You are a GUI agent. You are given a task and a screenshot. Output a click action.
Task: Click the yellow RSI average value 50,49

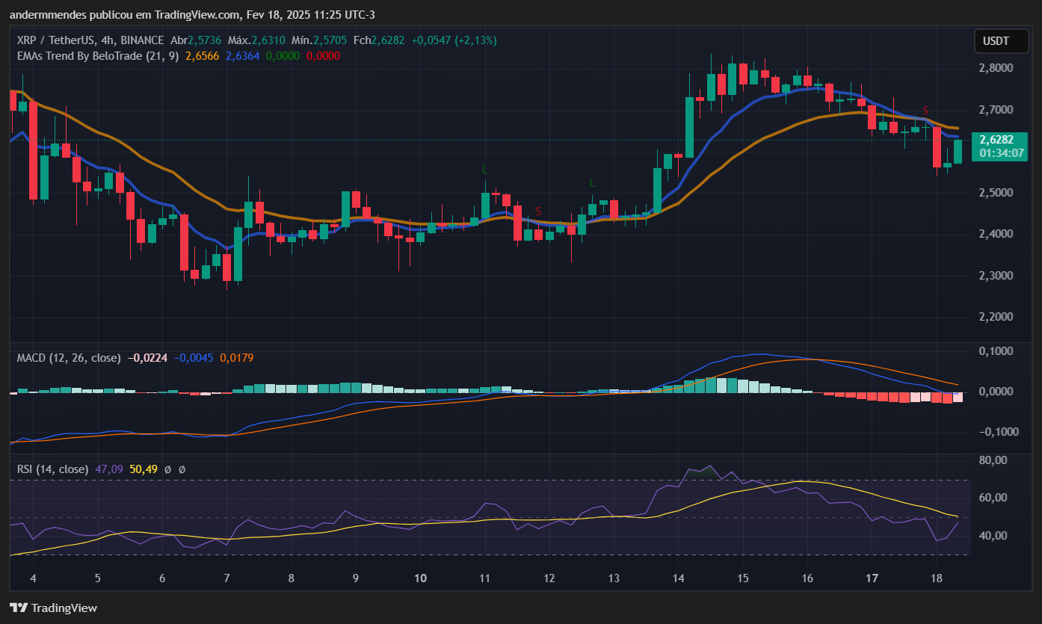tap(143, 469)
